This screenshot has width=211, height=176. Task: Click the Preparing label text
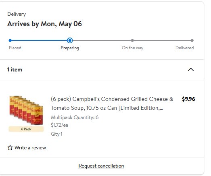[x=70, y=48]
